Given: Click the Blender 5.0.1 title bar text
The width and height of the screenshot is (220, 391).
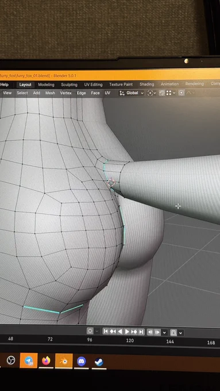Looking at the screenshot, I should pos(65,75).
